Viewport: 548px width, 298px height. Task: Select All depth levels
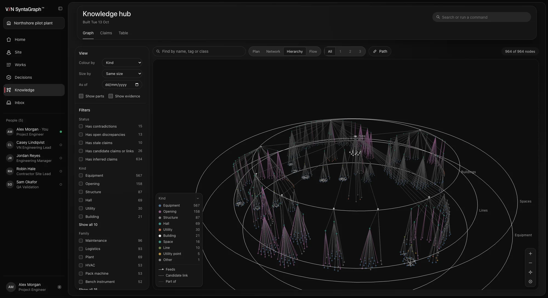click(330, 51)
